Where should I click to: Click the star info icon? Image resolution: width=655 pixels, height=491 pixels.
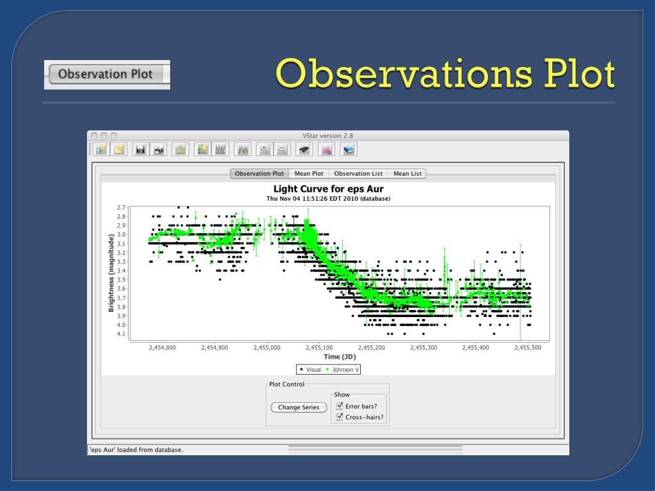180,149
